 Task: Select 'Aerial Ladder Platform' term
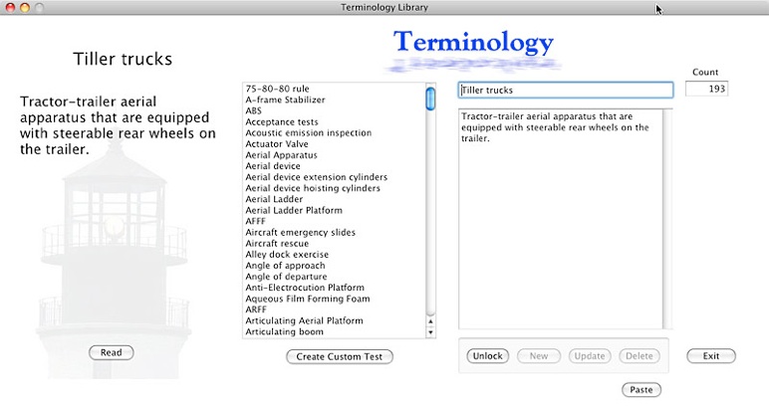click(294, 210)
